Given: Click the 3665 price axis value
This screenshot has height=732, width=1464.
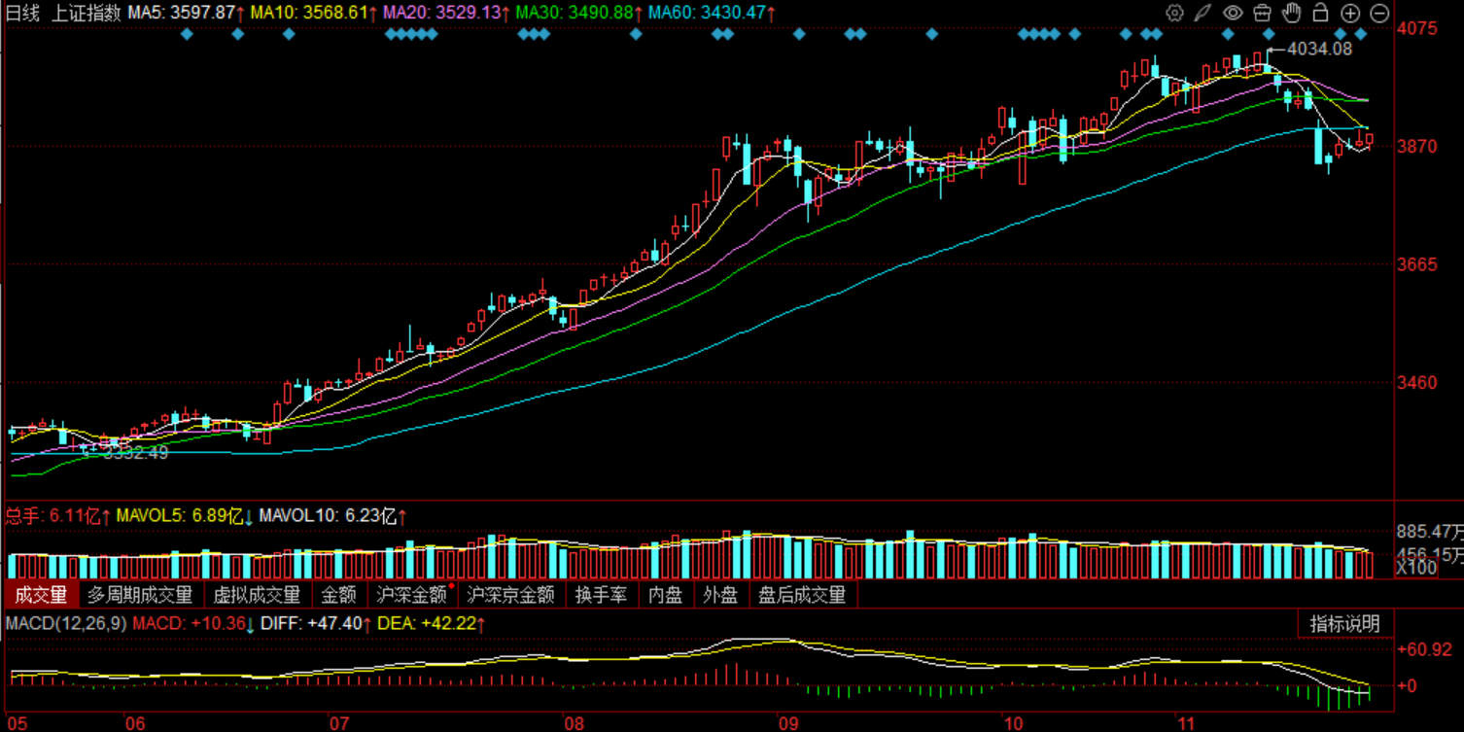Looking at the screenshot, I should pos(1418,264).
